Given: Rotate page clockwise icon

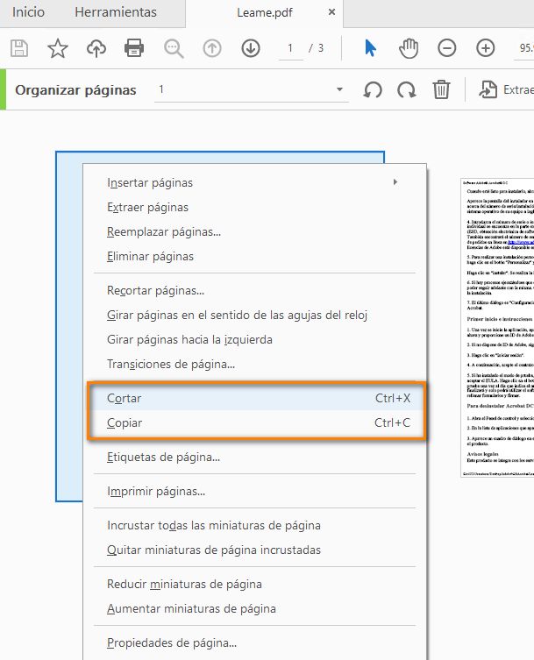Looking at the screenshot, I should 406,89.
